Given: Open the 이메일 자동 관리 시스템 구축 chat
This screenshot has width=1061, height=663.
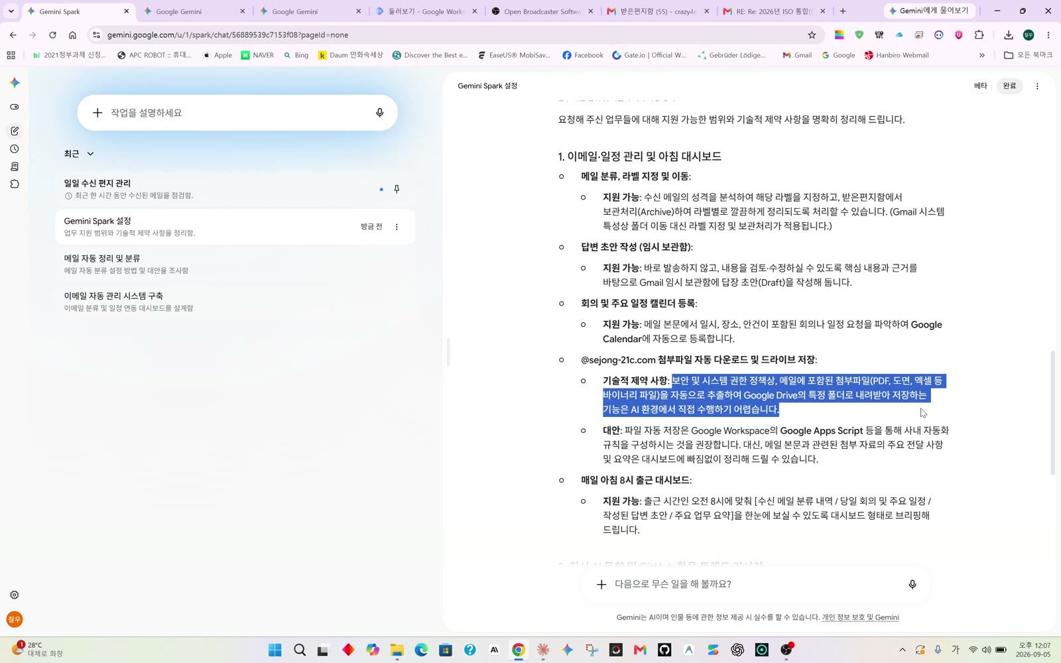Looking at the screenshot, I should [x=235, y=302].
